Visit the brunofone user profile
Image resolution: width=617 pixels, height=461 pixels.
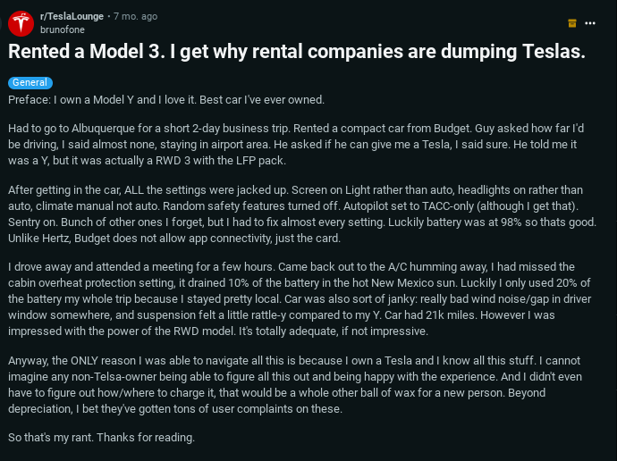coord(63,29)
